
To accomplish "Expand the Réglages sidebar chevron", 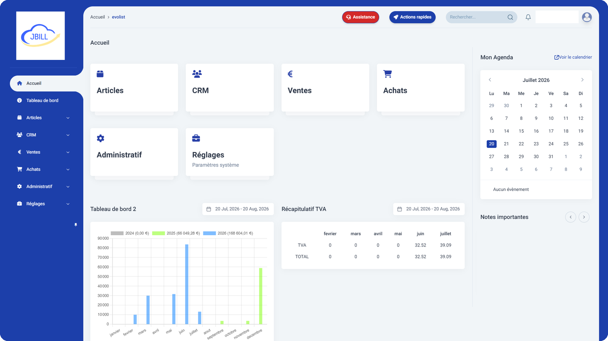I will pyautogui.click(x=68, y=204).
